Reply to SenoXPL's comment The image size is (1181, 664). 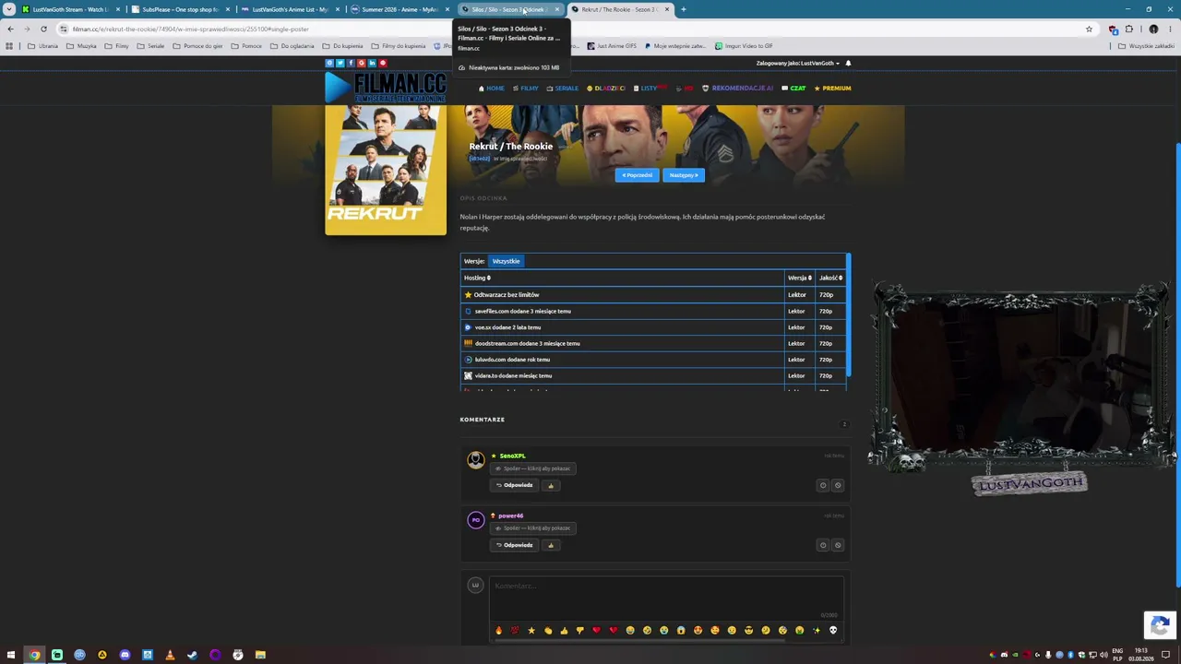click(514, 485)
